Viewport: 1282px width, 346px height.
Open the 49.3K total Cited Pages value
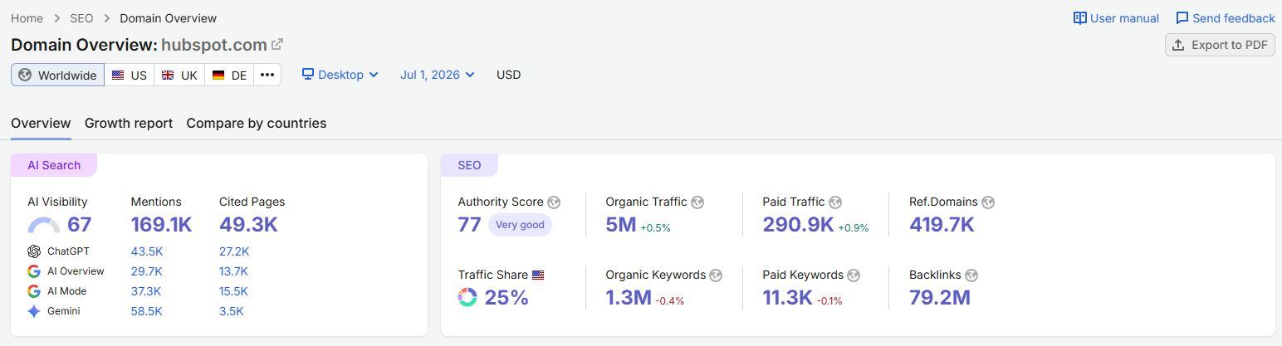pos(248,225)
